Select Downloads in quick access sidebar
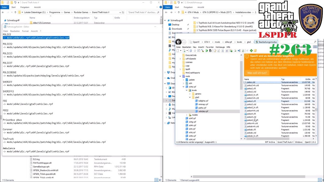The image size is (324, 182). point(177,29)
